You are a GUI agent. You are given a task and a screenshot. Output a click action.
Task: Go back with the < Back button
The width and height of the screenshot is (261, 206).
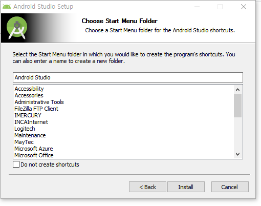coord(147,187)
